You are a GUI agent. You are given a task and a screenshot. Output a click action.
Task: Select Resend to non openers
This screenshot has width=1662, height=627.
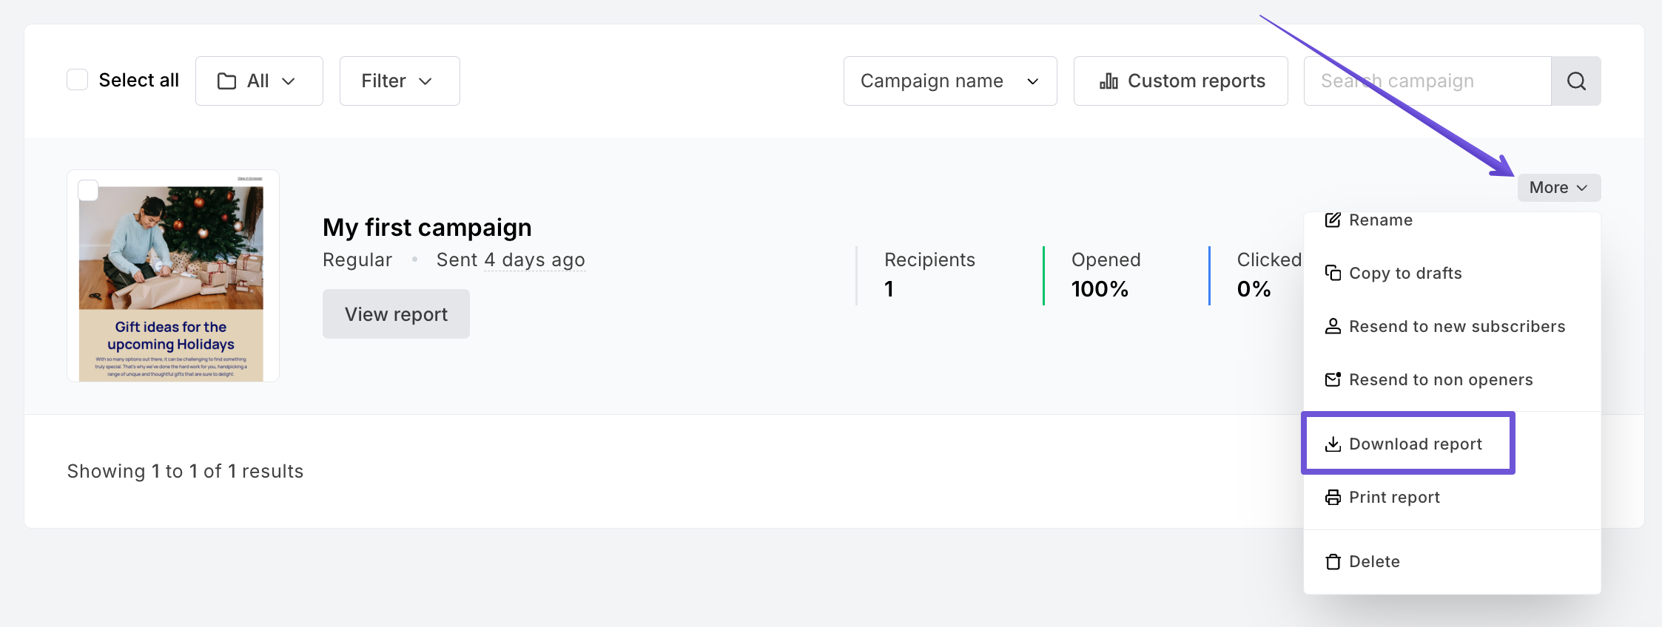pyautogui.click(x=1452, y=380)
